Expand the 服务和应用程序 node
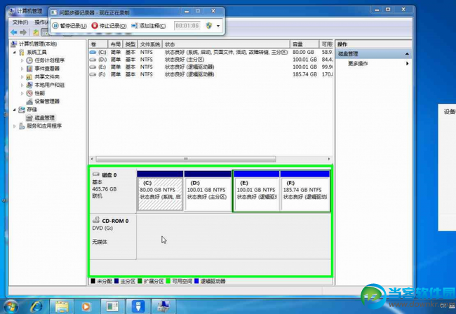456x314 pixels. [x=15, y=125]
